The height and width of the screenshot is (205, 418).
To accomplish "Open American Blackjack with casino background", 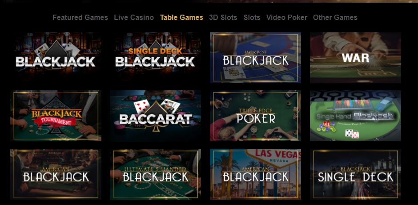I will click(x=56, y=174).
